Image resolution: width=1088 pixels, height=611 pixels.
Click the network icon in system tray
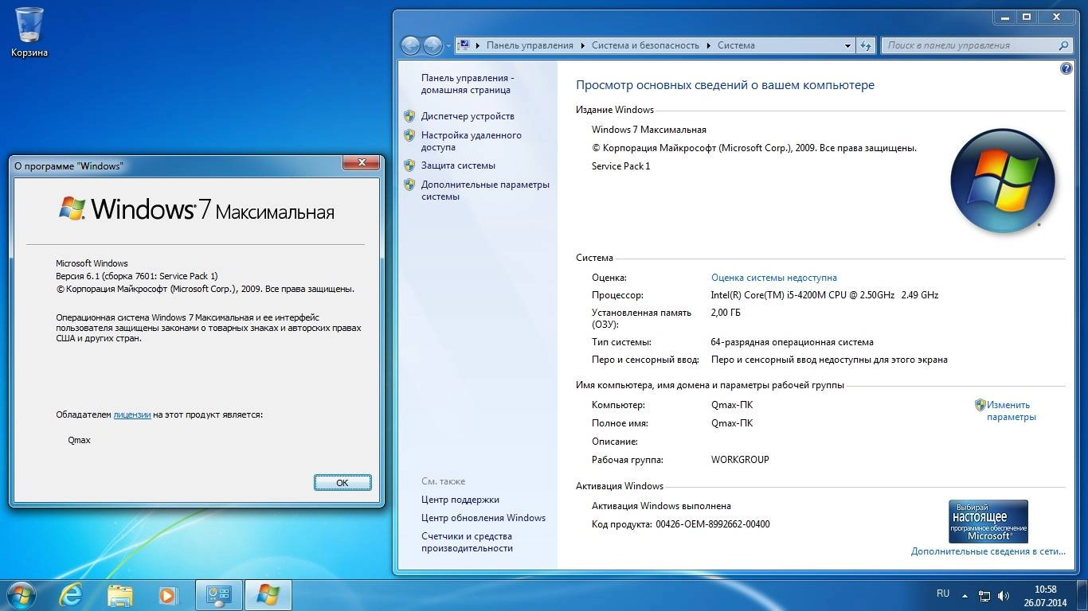pyautogui.click(x=985, y=595)
